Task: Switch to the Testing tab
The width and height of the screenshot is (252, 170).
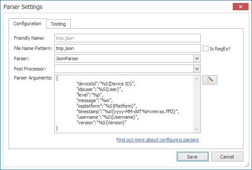Action: pos(58,24)
